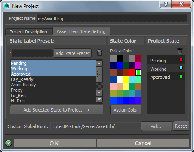
Task: Pick the maroon color swatch
Action: click(138, 58)
